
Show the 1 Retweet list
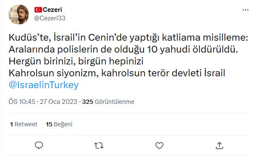pos(24,124)
